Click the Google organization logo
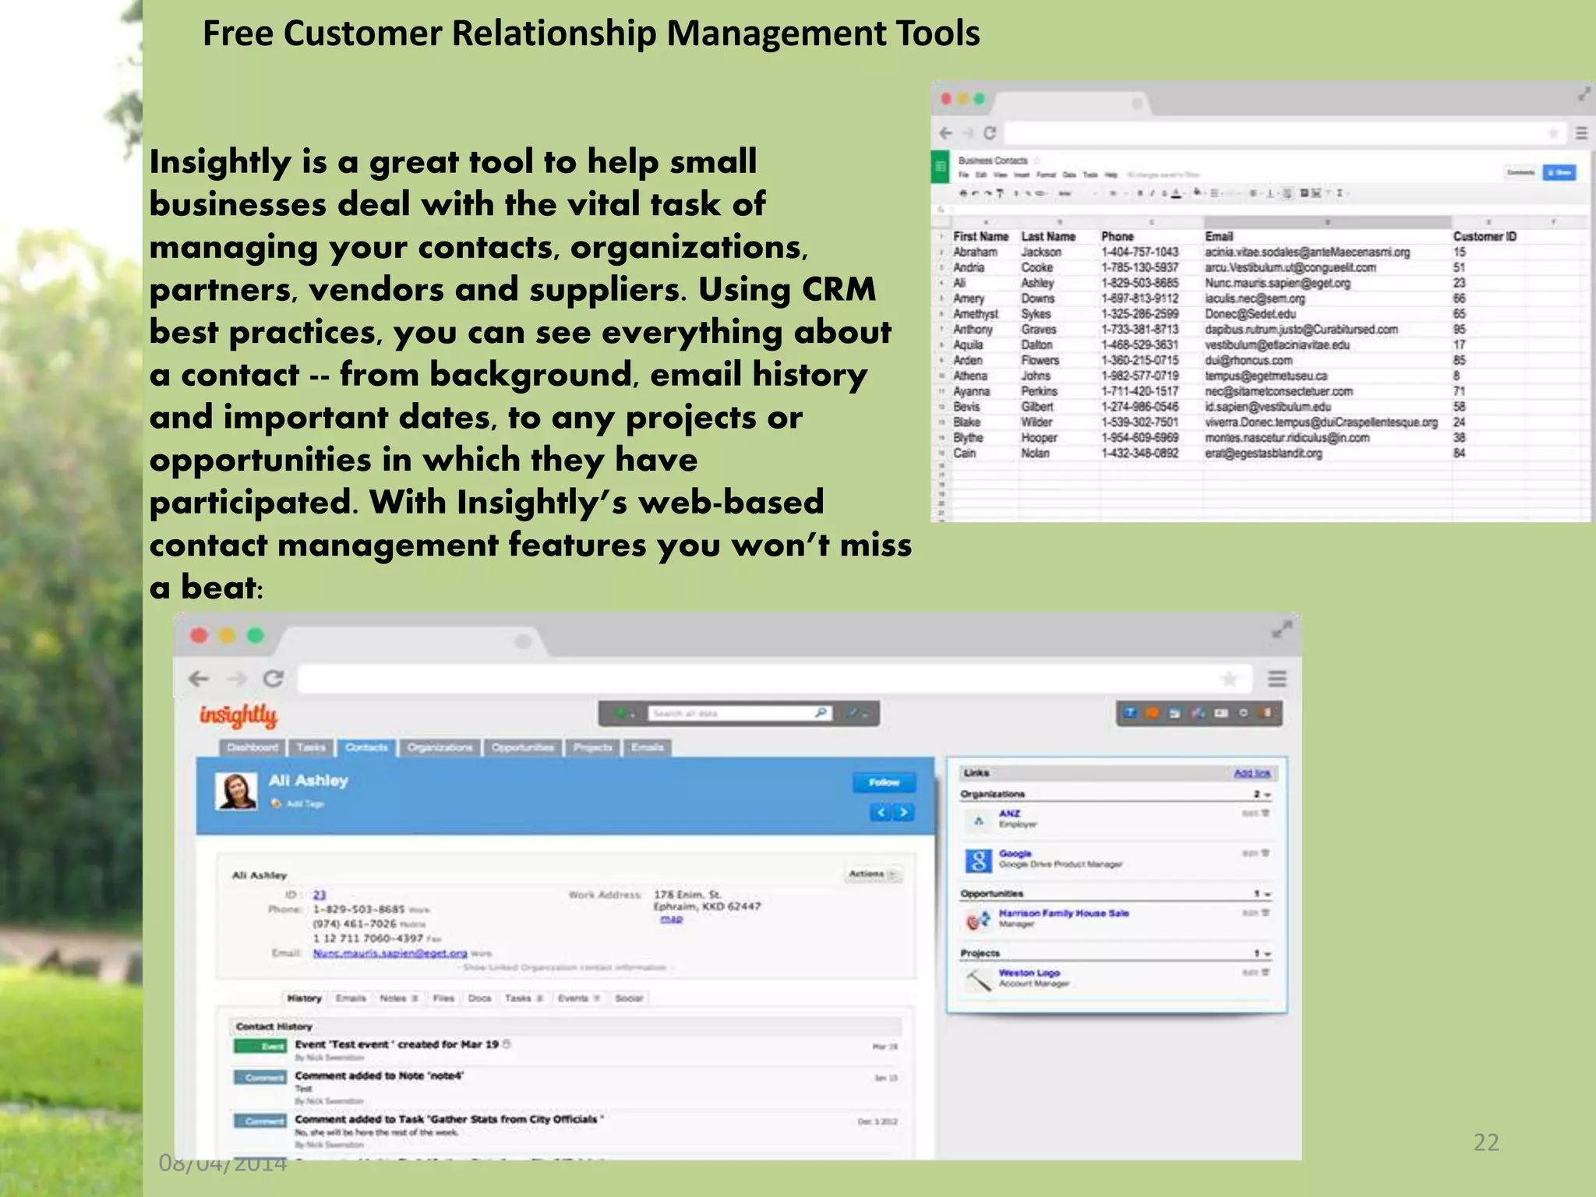Screen dimensions: 1596x1197 [x=979, y=860]
